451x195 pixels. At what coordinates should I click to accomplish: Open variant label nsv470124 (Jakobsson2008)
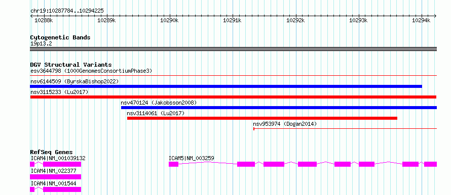[x=159, y=103]
